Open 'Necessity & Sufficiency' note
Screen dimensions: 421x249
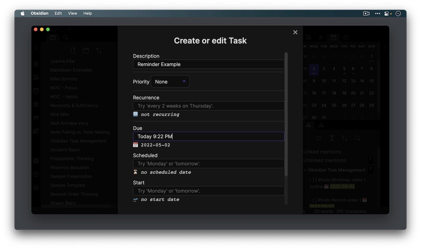(74, 106)
